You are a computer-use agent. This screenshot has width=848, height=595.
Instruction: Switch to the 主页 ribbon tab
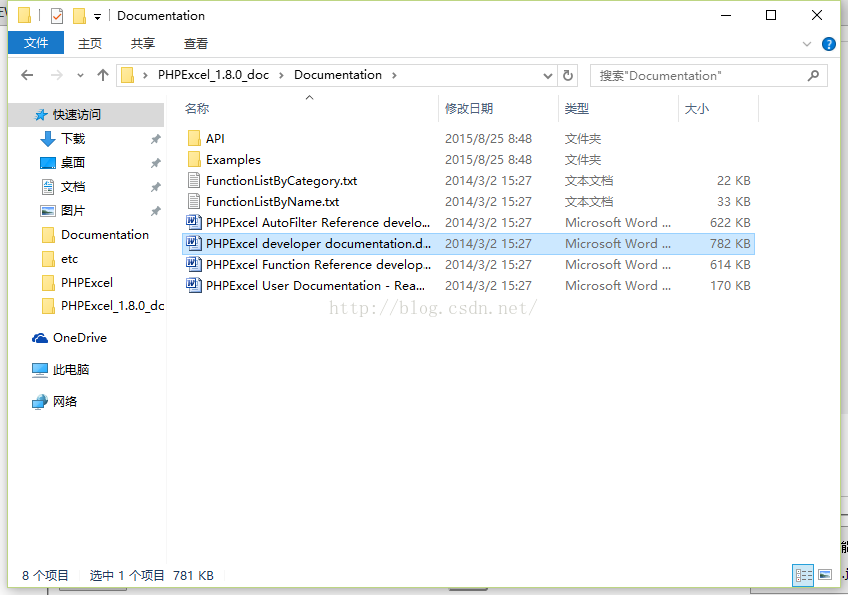click(x=90, y=43)
